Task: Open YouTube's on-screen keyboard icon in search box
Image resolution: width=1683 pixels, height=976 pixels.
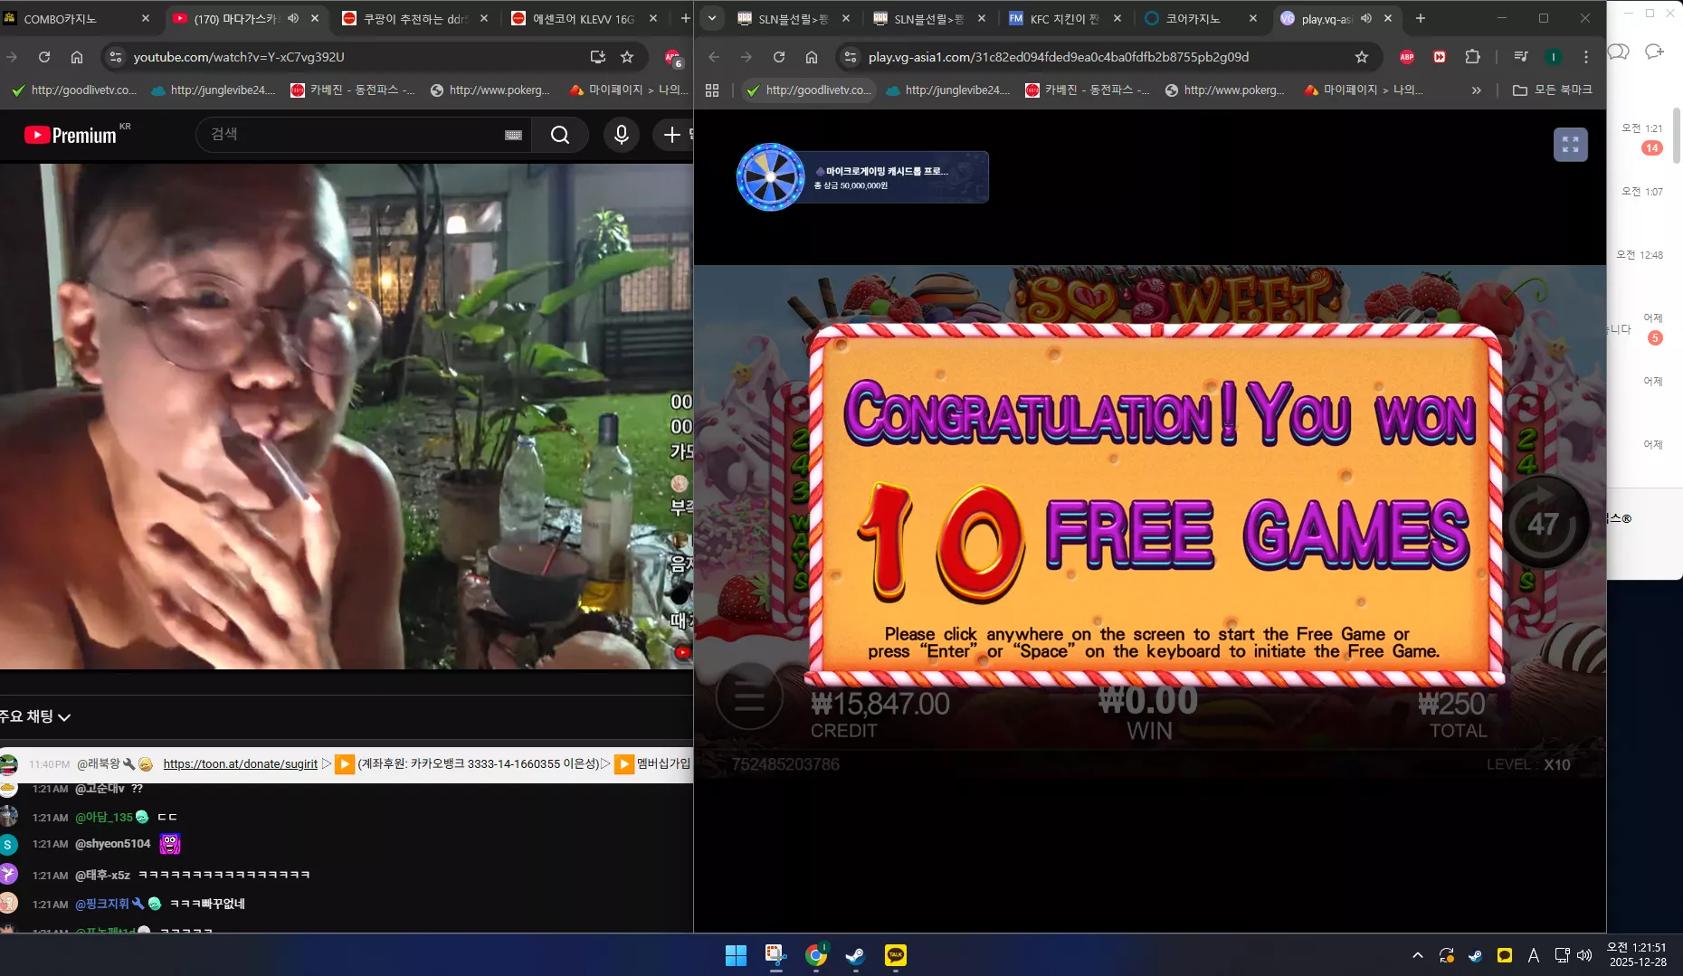Action: pos(513,135)
